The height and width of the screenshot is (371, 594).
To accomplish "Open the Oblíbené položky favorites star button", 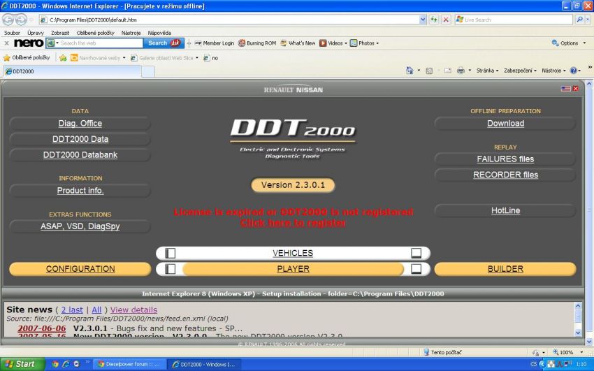I will click(27, 57).
